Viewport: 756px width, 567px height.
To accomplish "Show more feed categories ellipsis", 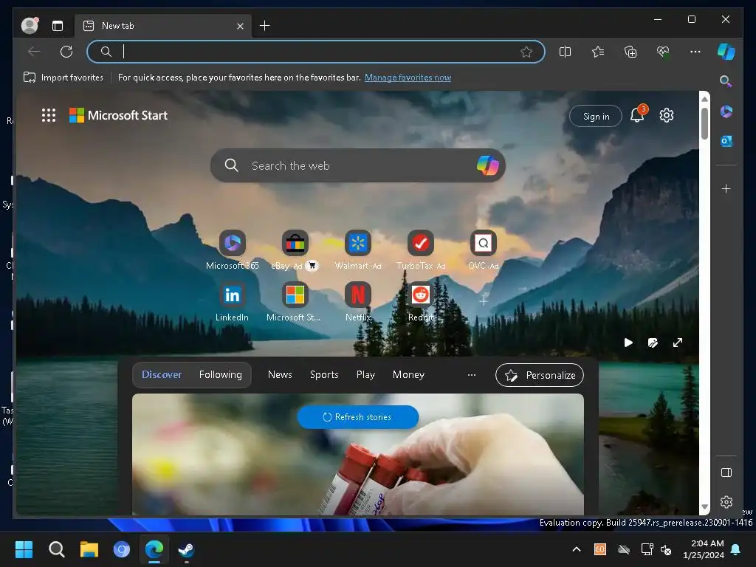I will [x=472, y=374].
